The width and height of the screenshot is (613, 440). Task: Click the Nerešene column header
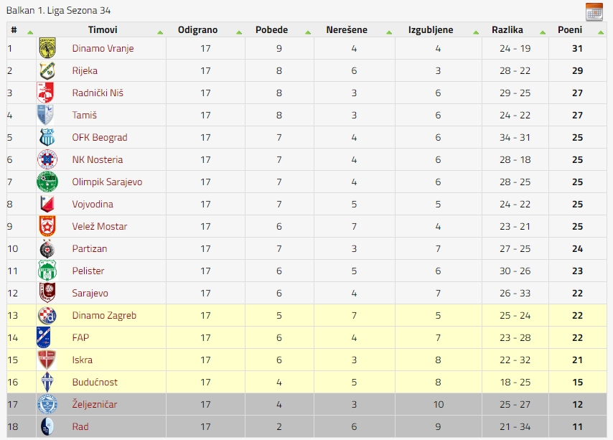[347, 29]
